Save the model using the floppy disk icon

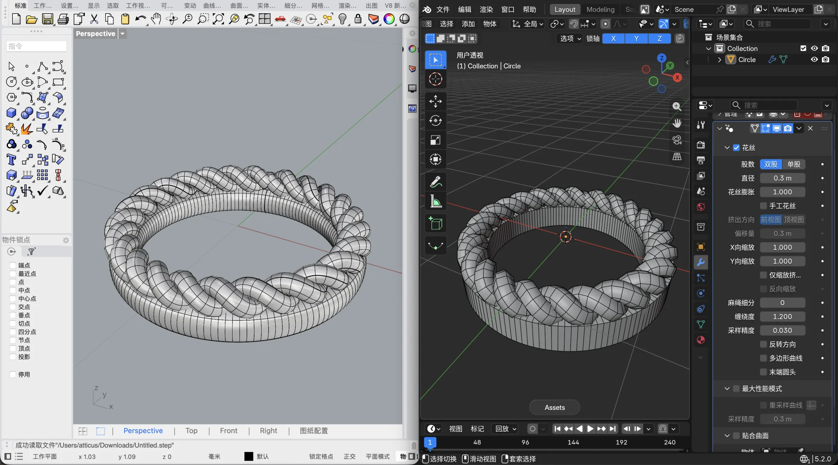47,19
